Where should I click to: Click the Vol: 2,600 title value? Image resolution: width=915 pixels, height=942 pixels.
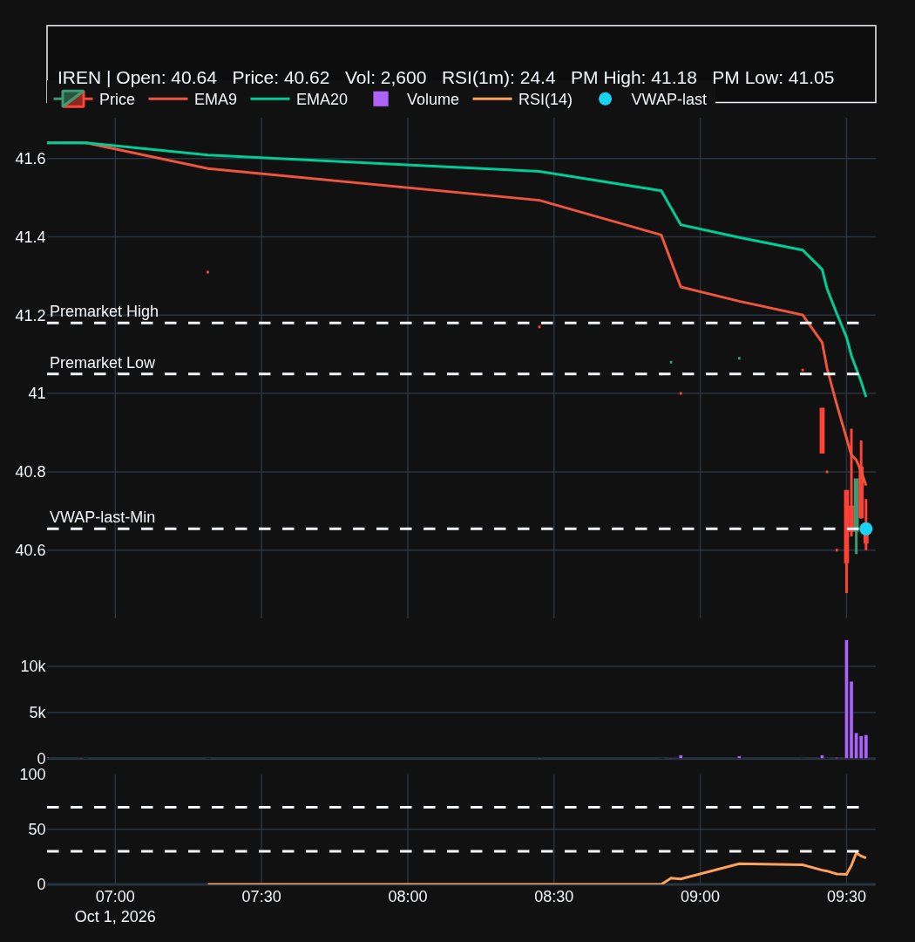(385, 78)
